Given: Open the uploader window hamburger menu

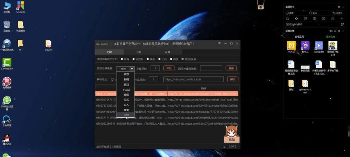Looking at the screenshot, I should click(220, 44).
